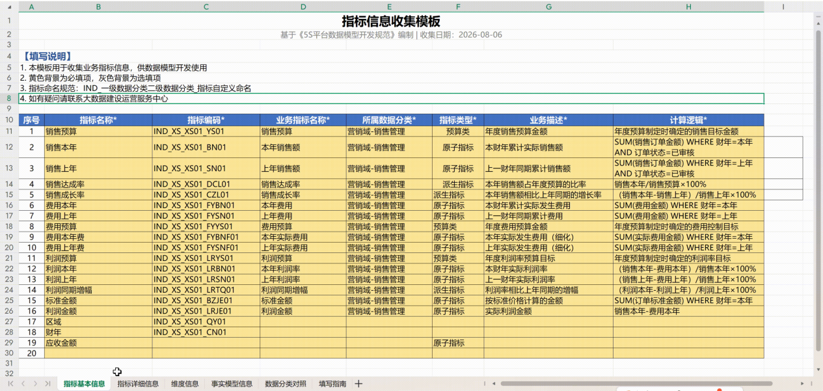Click the 指标编码* table header
Viewport: 823px width, 391px height.
point(206,120)
